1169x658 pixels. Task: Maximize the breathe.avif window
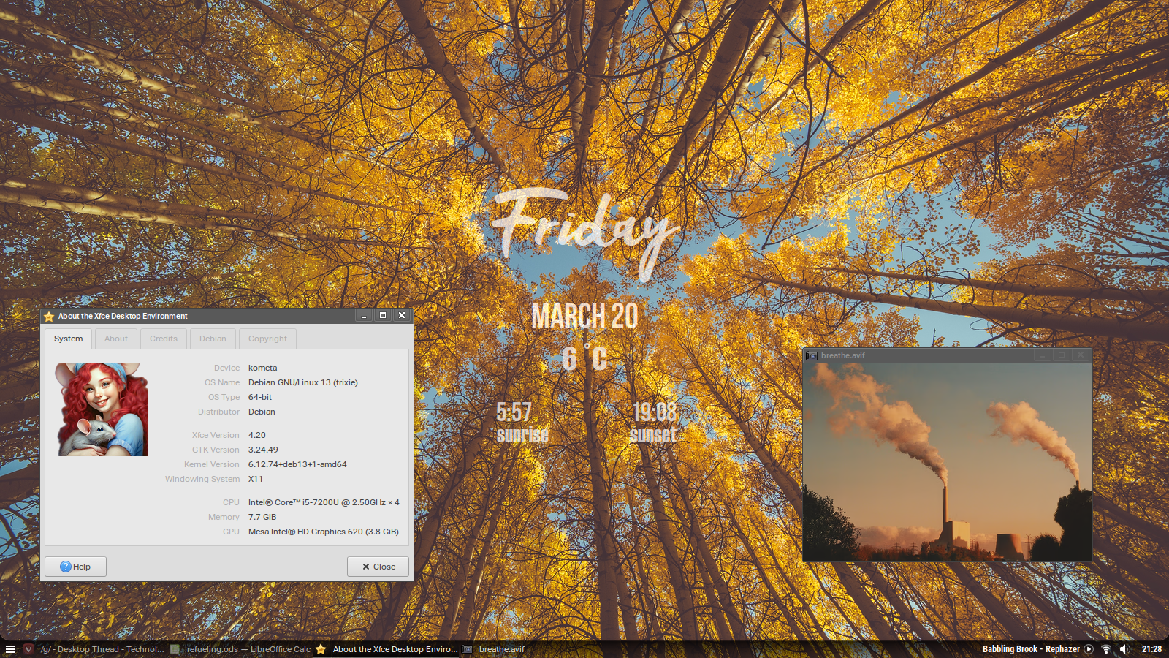point(1062,355)
